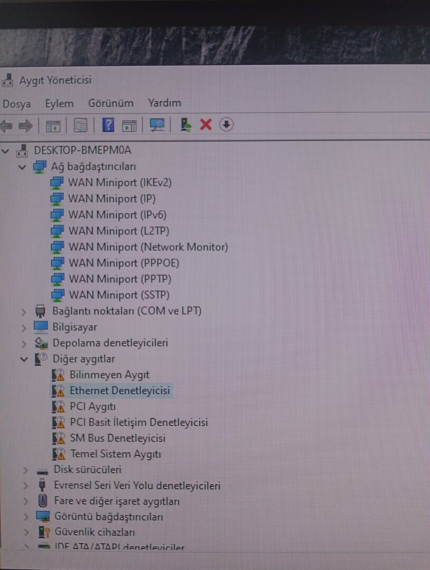Click warning icon beside Ethernet Denetleyicisi
This screenshot has height=570, width=430.
pyautogui.click(x=58, y=391)
